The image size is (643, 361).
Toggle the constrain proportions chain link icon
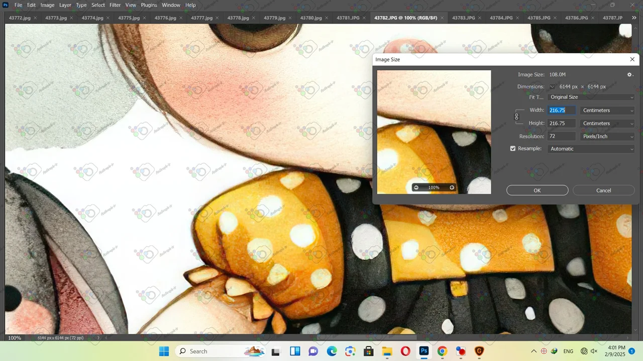click(x=516, y=117)
